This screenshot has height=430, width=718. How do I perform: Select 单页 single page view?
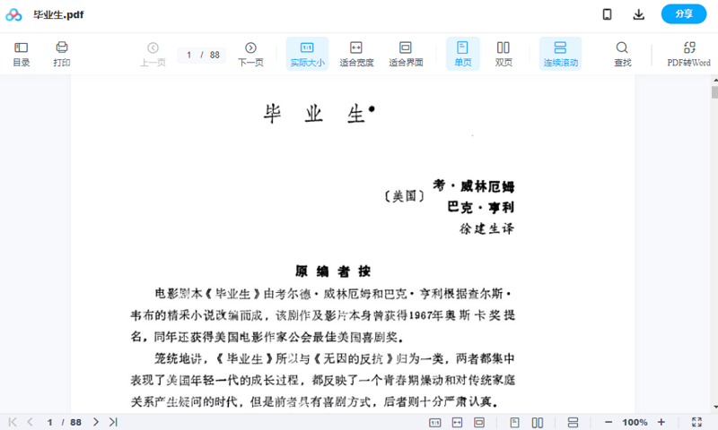462,54
